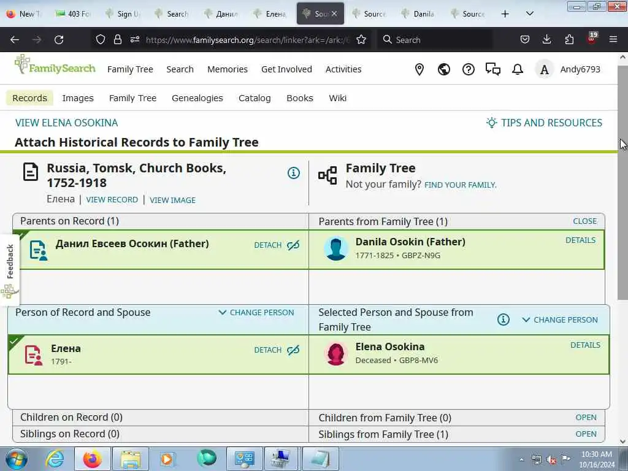Click DETAILS for Elena Osokina
This screenshot has height=471, width=628.
tap(585, 345)
